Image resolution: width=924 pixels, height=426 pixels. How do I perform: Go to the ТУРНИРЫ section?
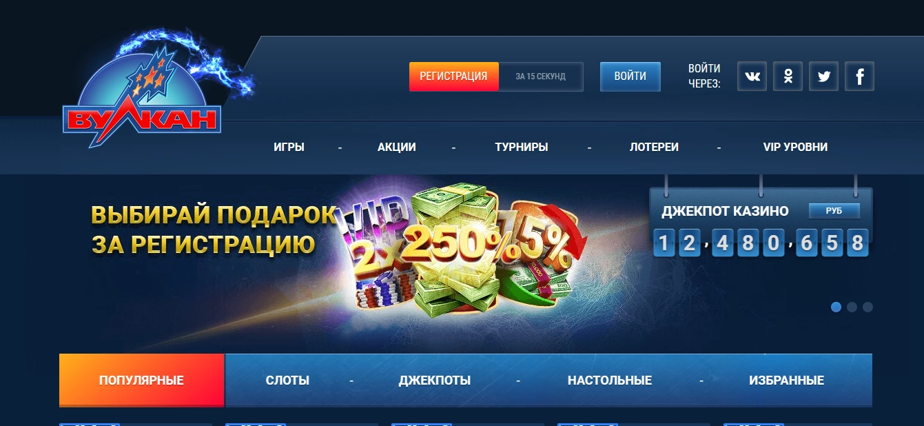click(x=522, y=147)
